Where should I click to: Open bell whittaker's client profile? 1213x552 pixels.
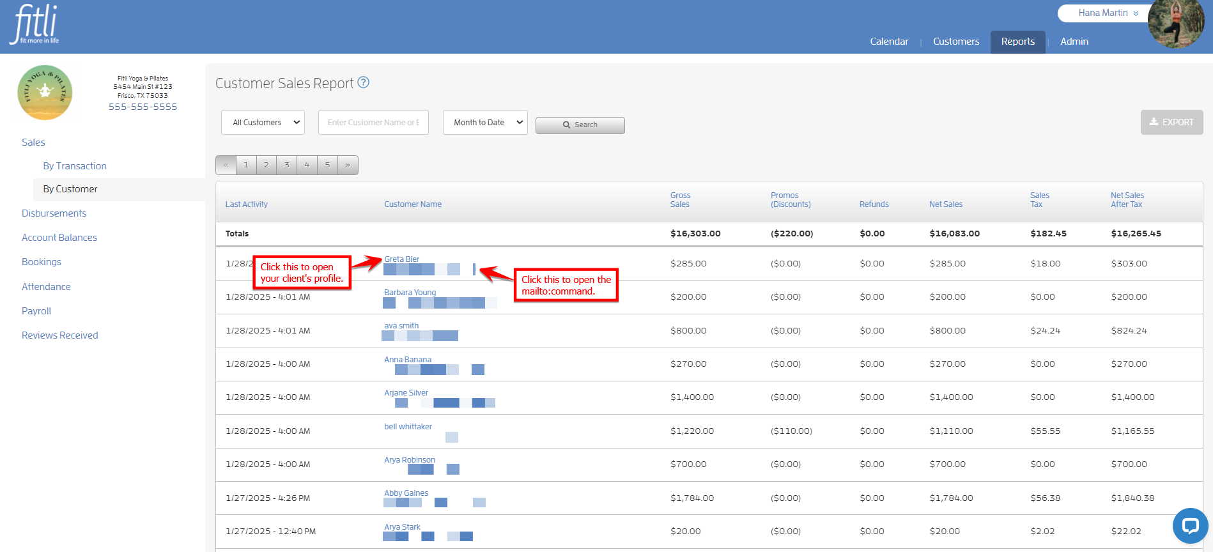coord(408,427)
